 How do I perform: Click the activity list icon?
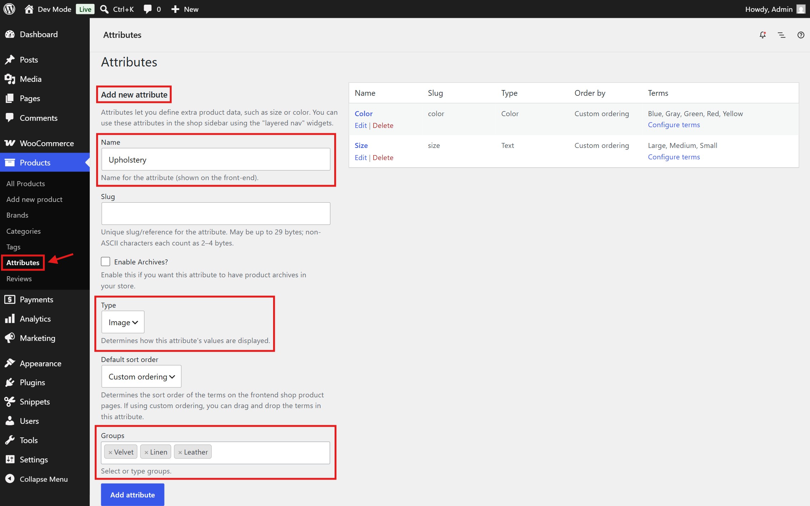coord(782,35)
